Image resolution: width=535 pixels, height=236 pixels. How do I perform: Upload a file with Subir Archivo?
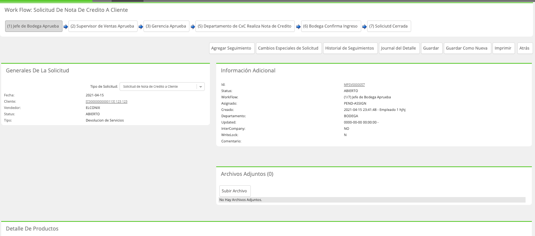tap(235, 191)
